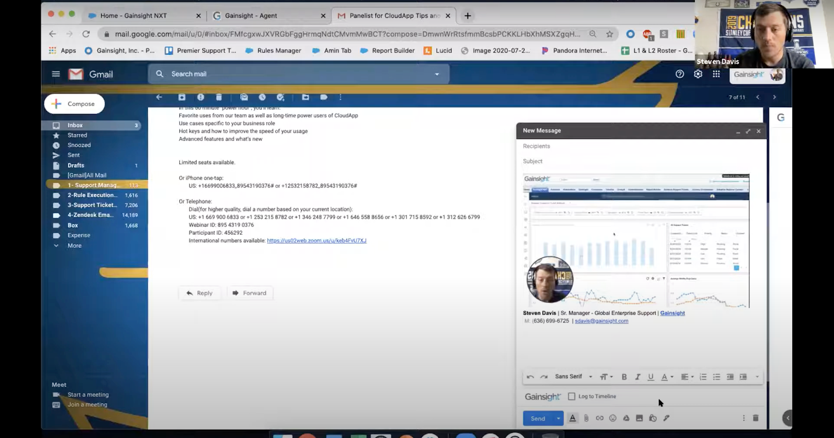Screen dimensions: 834x438
Task: Add the email to Tasks
Action: tap(280, 97)
